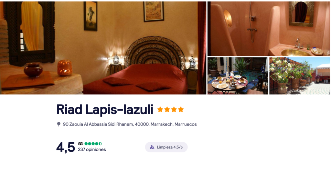The width and height of the screenshot is (331, 170).
Task: Click the cleaning icon in Limpieza badge
Action: (x=152, y=147)
